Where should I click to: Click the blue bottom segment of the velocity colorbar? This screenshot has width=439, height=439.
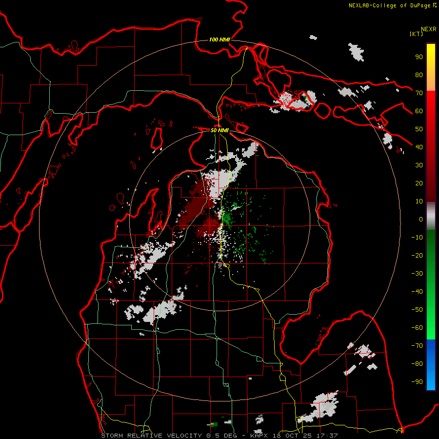(431, 365)
